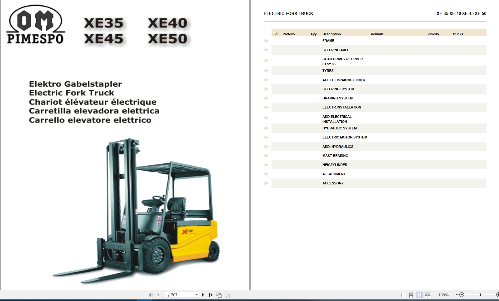Click the BRAKING SYSTEM text
This screenshot has width=499, height=301.
(337, 98)
